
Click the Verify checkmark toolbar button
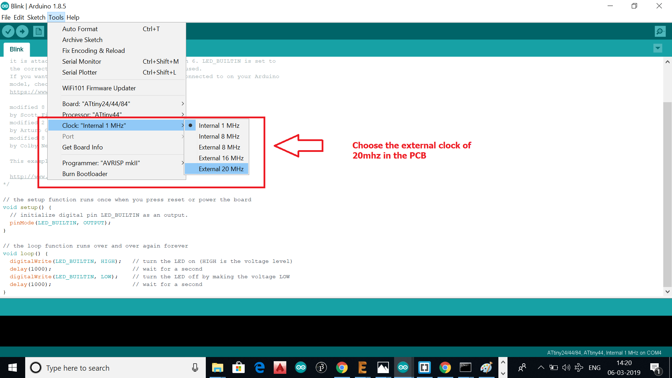(x=8, y=31)
